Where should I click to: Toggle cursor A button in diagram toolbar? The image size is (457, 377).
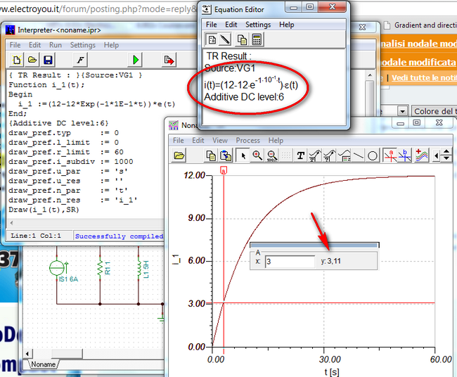390,155
